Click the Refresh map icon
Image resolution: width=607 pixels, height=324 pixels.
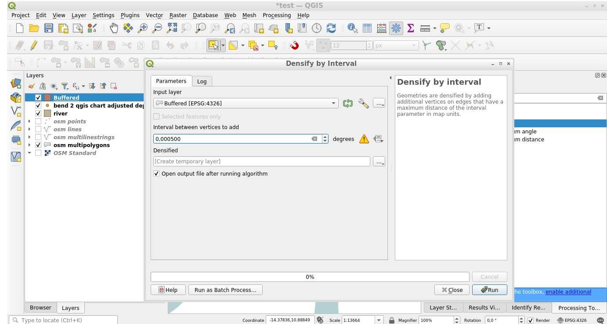pyautogui.click(x=331, y=28)
